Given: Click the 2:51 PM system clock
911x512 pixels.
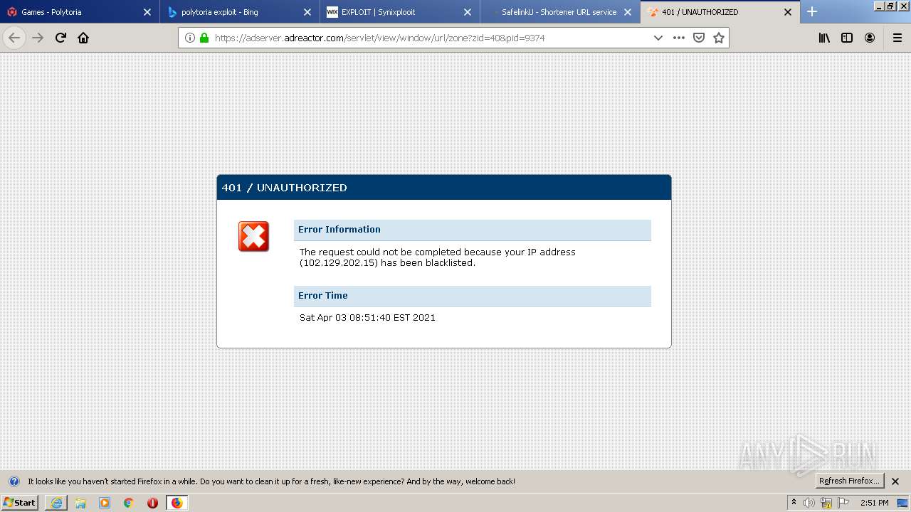Looking at the screenshot, I should [875, 503].
